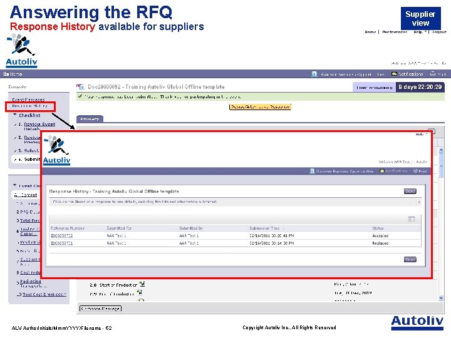Sort by the Submission Time column header
451x338 pixels.
264,228
